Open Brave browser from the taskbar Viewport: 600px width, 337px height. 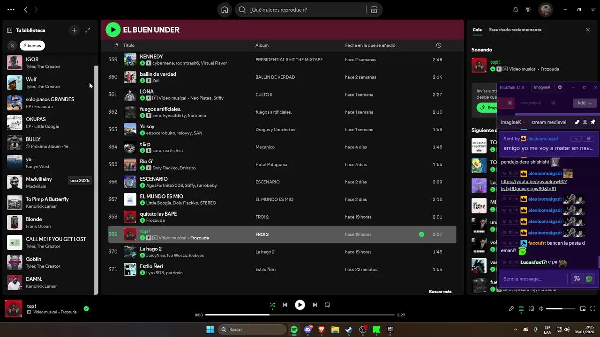322,330
